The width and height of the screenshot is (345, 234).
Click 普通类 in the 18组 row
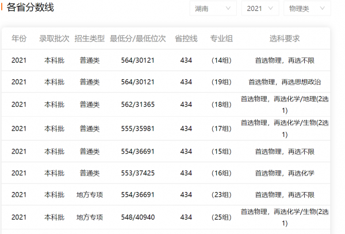click(x=89, y=105)
